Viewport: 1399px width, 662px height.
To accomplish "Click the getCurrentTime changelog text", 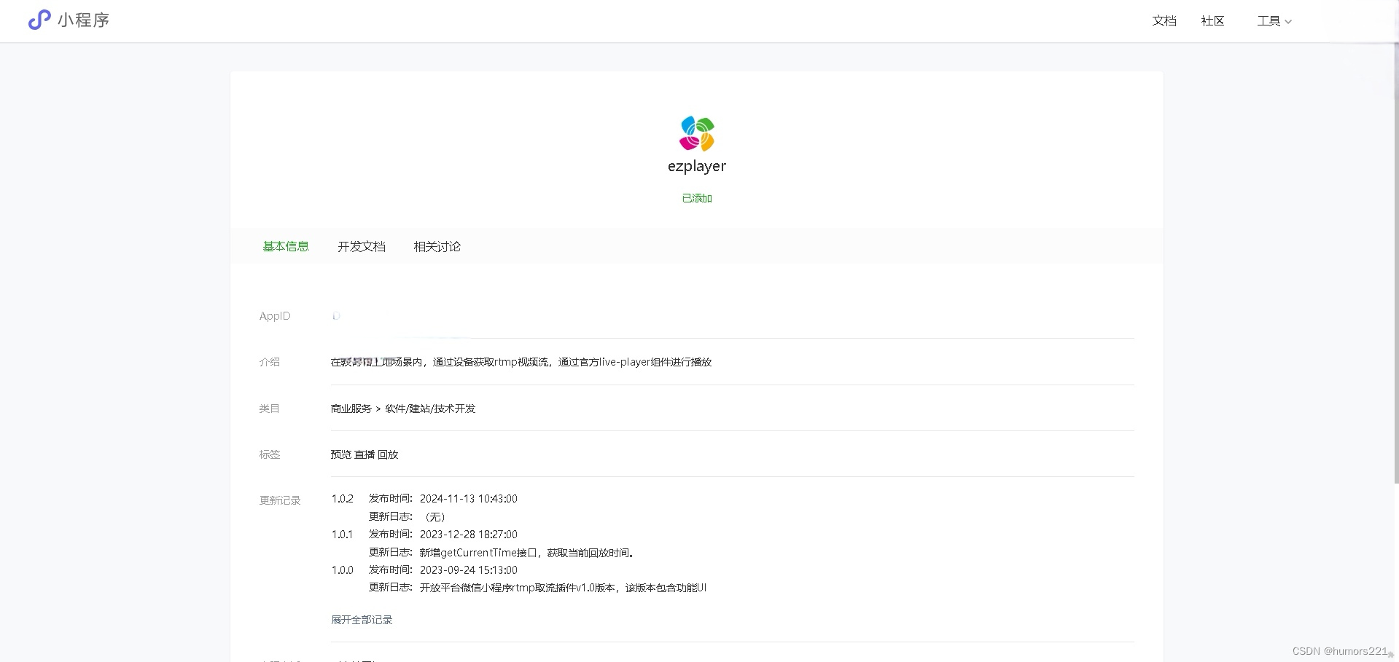I will click(529, 553).
